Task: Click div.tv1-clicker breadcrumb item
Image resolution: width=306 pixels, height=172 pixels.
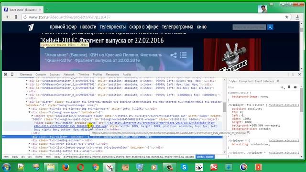Action: coord(205,157)
